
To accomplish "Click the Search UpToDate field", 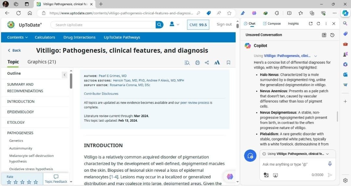I will pos(103,25).
